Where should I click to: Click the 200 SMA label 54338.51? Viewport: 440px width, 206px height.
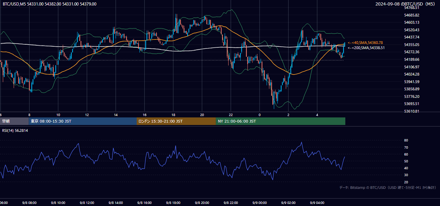366,48
